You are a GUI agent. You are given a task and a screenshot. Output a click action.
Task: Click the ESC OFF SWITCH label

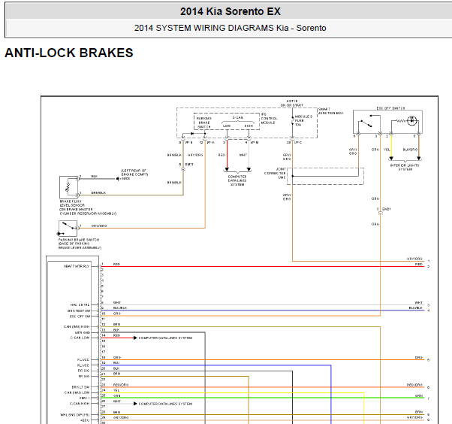pyautogui.click(x=390, y=108)
